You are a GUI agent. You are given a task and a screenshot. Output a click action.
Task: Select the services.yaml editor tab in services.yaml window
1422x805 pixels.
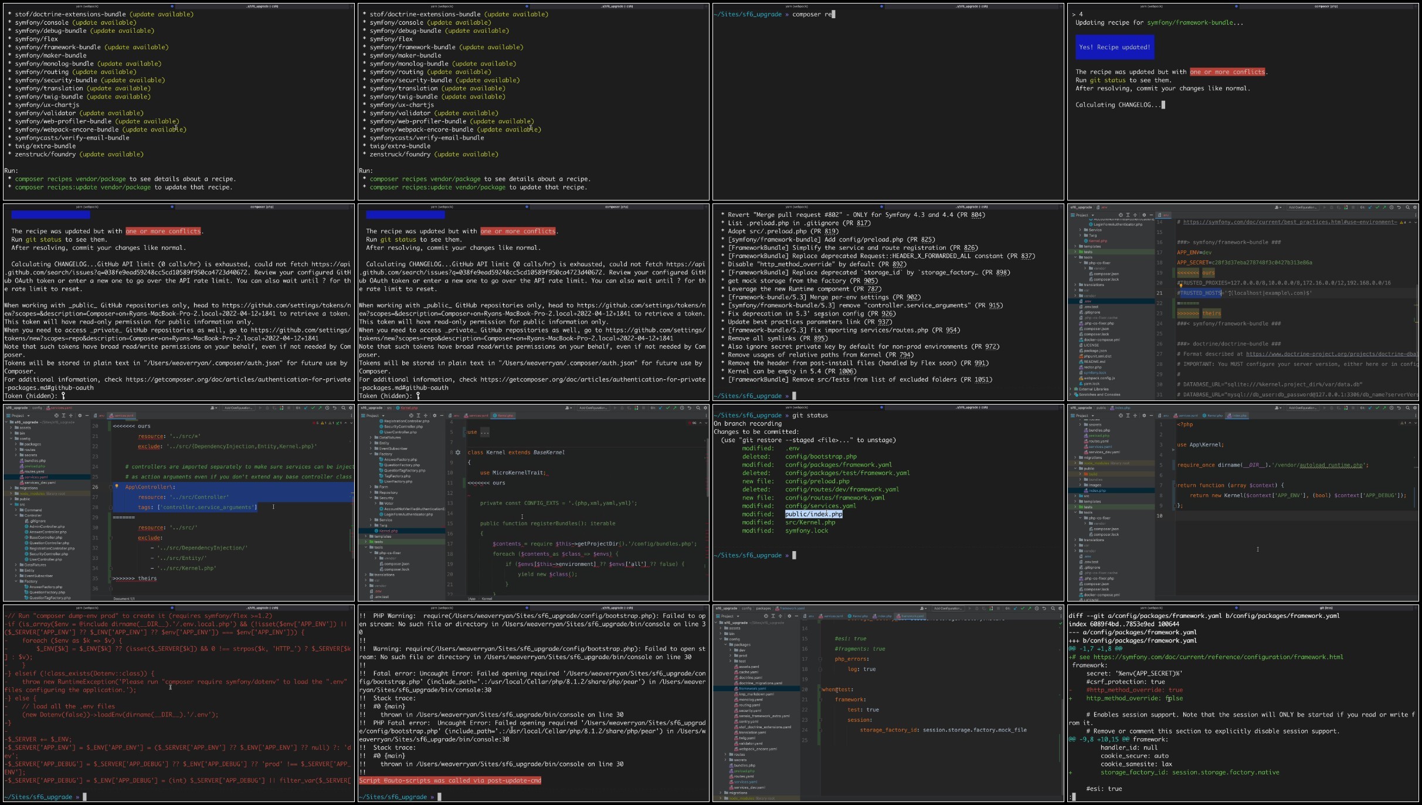point(121,416)
